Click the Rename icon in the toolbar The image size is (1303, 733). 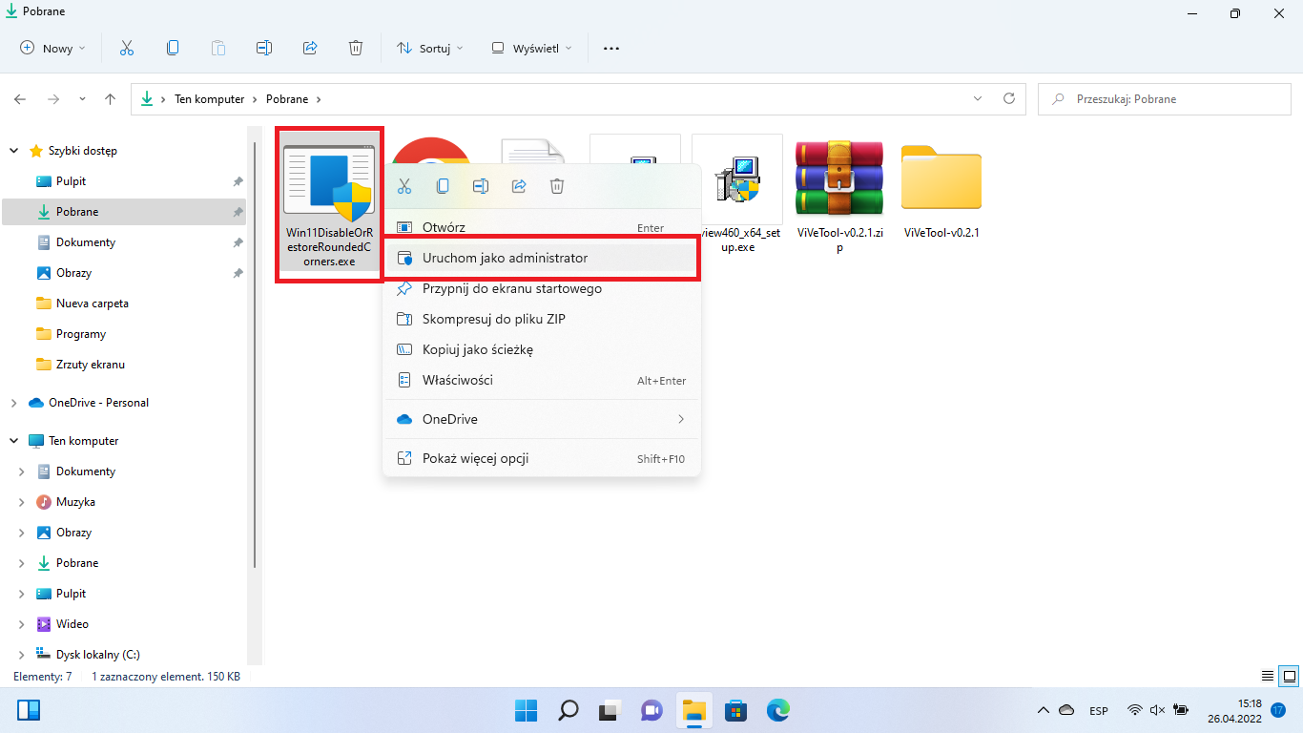point(264,48)
